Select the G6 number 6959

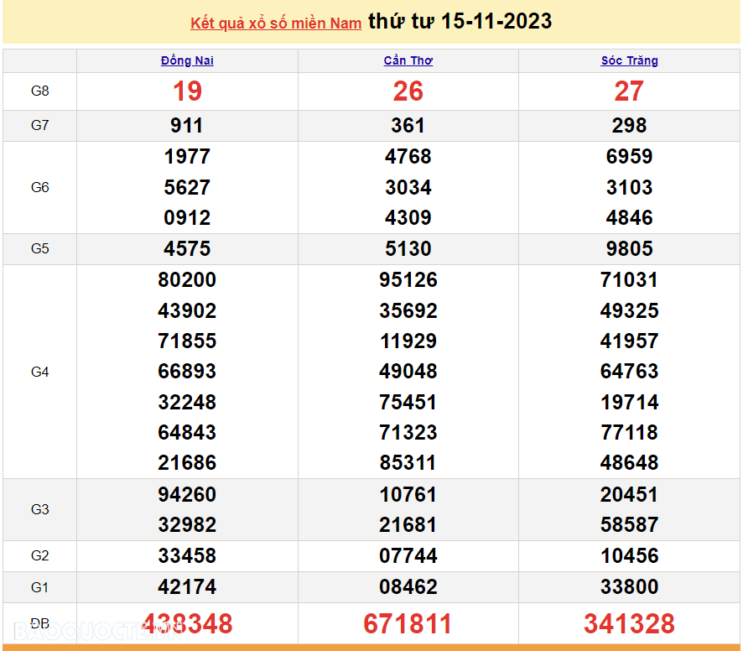629,157
